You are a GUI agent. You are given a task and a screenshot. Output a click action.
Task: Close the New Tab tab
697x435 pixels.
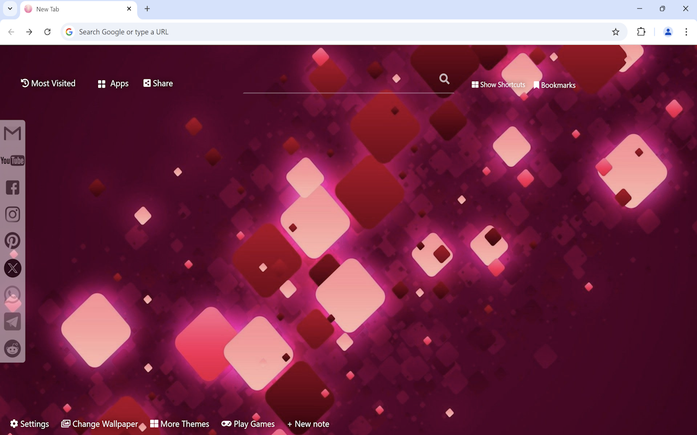(129, 9)
